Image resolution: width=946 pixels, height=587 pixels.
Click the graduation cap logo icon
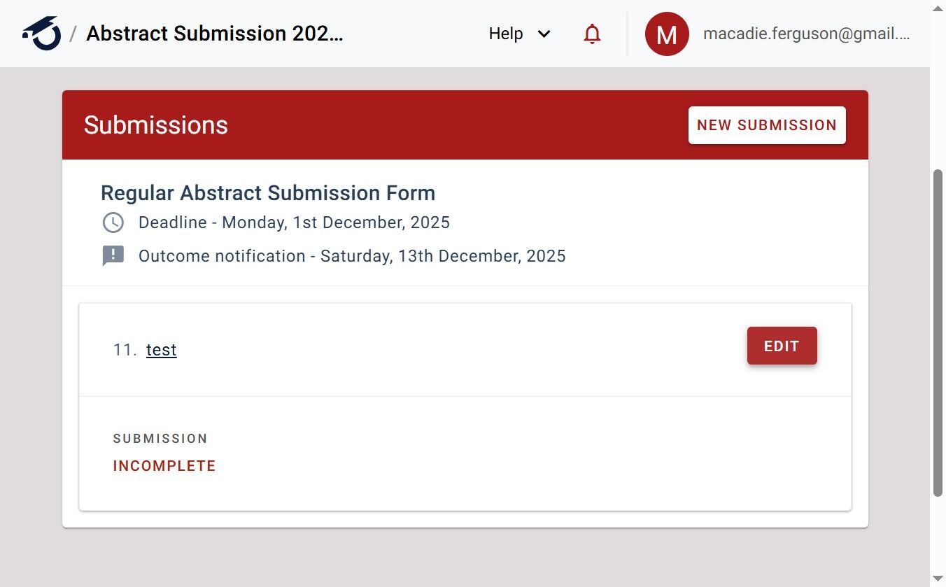tap(41, 34)
